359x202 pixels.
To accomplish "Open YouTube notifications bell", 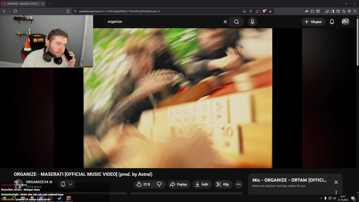I will click(332, 22).
